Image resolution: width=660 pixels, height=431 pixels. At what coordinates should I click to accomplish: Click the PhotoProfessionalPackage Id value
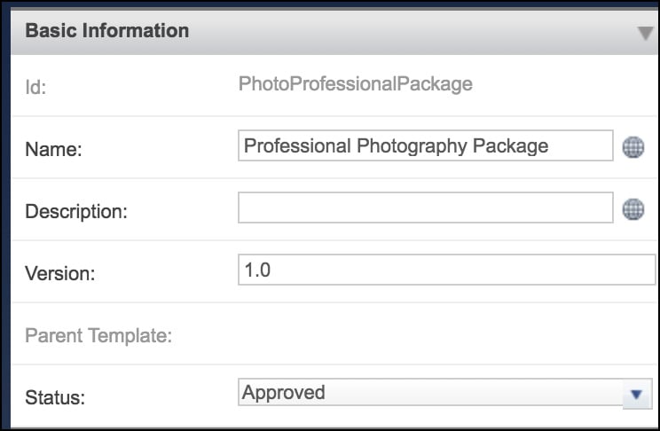click(x=355, y=83)
